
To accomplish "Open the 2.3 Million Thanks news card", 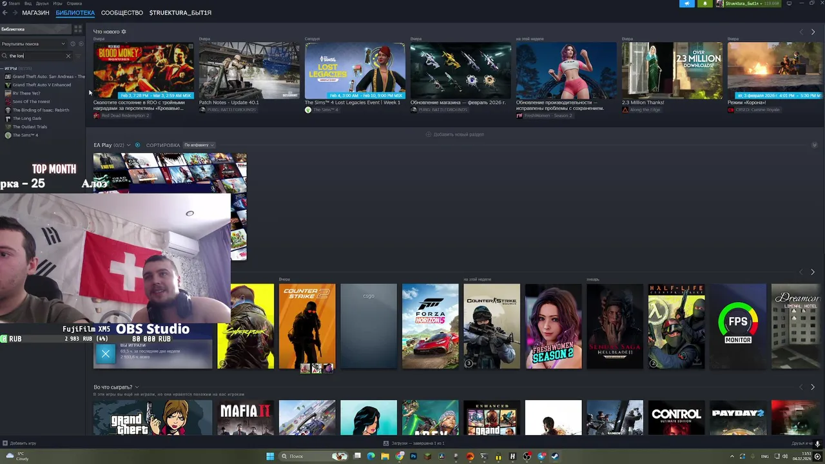I will tap(672, 71).
